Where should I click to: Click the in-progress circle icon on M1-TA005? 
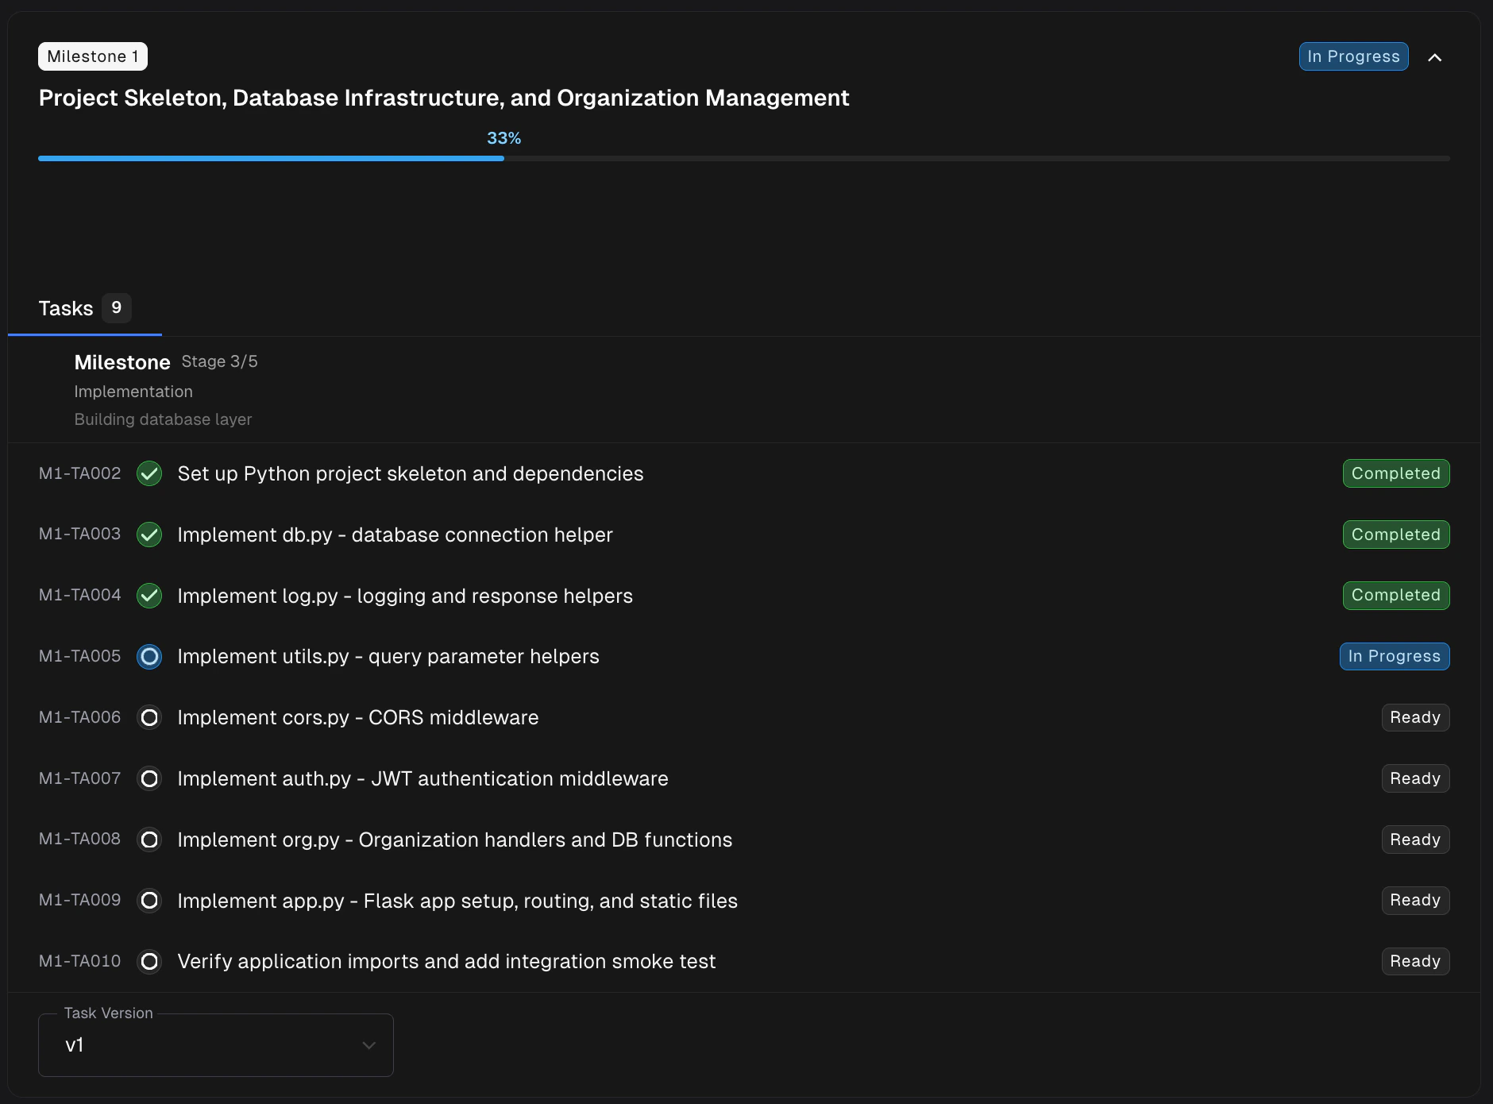(149, 656)
